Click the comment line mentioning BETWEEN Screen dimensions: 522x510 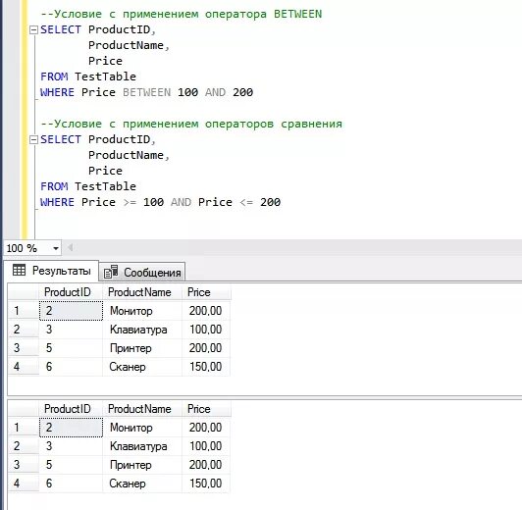click(x=182, y=15)
